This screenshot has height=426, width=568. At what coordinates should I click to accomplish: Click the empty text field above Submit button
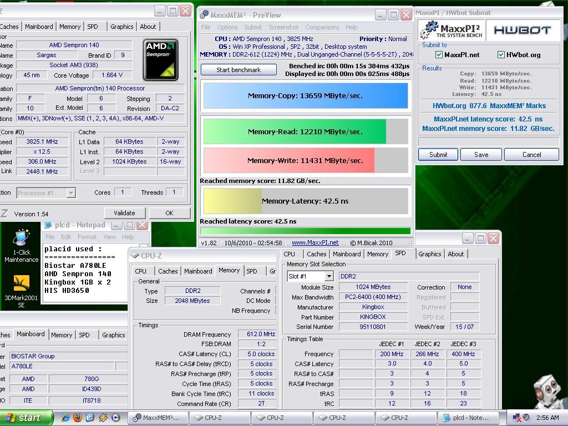click(x=488, y=141)
